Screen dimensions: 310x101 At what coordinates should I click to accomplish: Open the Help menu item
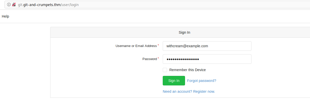coord(5,16)
